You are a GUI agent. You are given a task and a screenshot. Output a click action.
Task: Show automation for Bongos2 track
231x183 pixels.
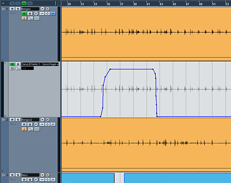pos(2,171)
